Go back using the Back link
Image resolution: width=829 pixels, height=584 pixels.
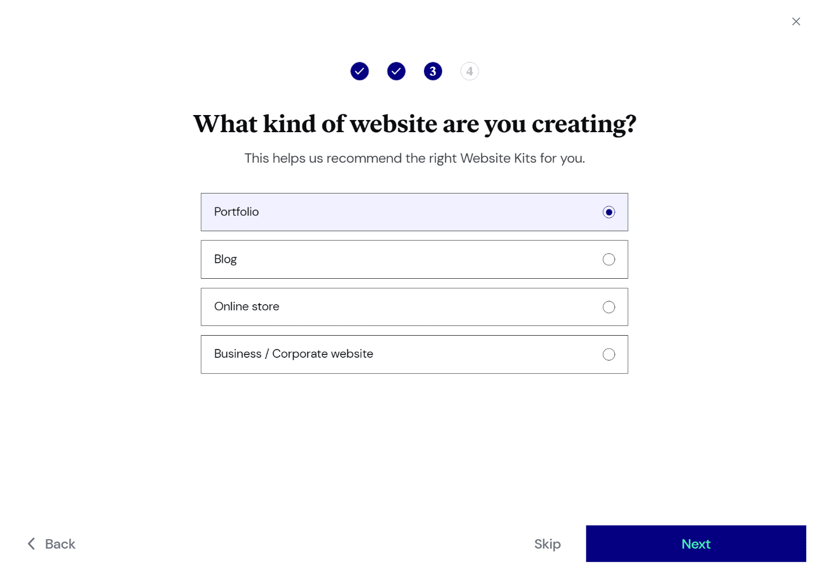tap(51, 544)
